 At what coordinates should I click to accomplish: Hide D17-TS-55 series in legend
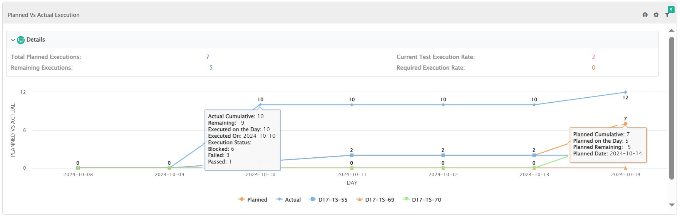pyautogui.click(x=328, y=200)
